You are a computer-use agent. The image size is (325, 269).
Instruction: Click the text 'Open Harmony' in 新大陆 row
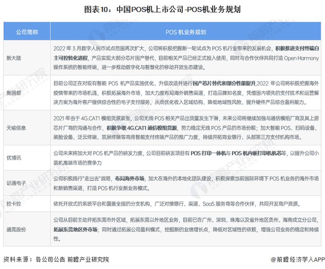pyautogui.click(x=301, y=58)
